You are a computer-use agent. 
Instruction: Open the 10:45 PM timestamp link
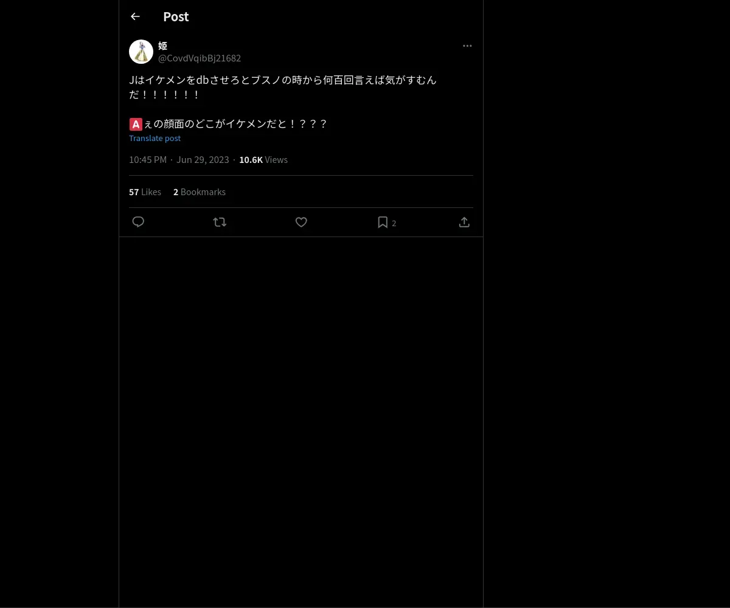click(148, 159)
